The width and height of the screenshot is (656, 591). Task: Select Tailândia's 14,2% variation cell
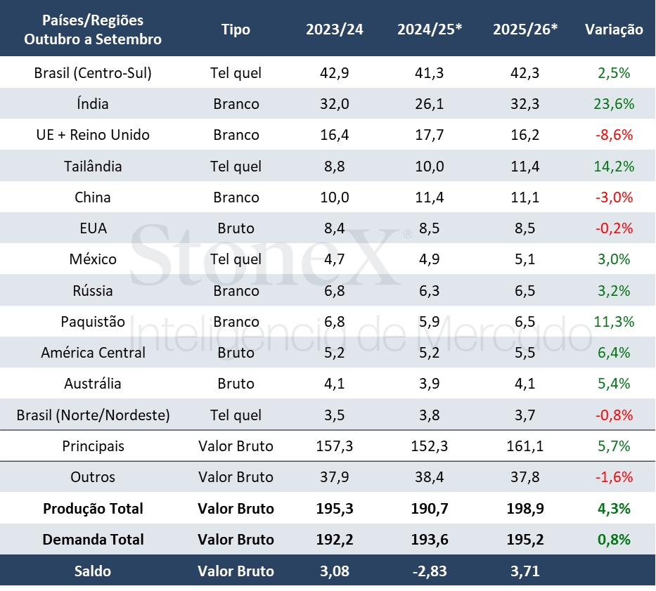coord(614,167)
